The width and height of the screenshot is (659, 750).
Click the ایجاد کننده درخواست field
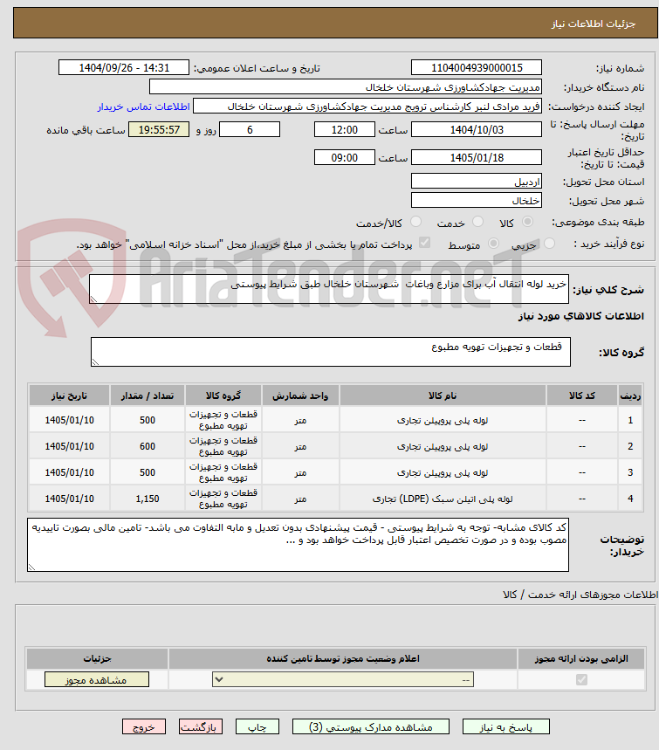[x=367, y=107]
